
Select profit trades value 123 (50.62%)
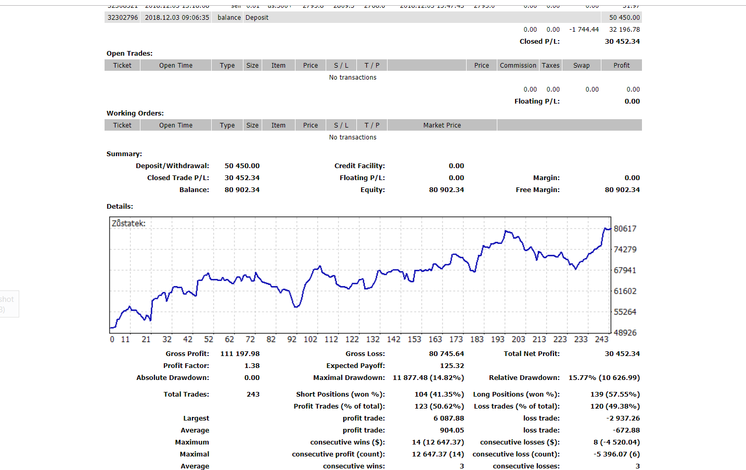[x=439, y=407]
